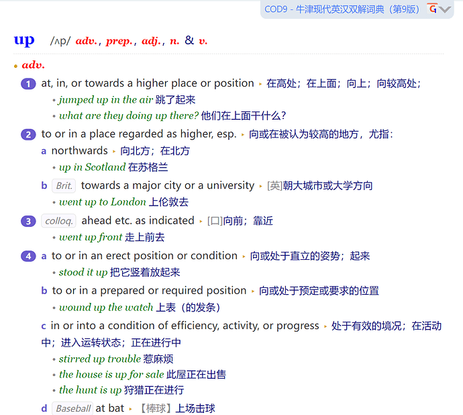463x415 pixels.
Task: Click example "the house is up for sale"
Action: point(111,375)
